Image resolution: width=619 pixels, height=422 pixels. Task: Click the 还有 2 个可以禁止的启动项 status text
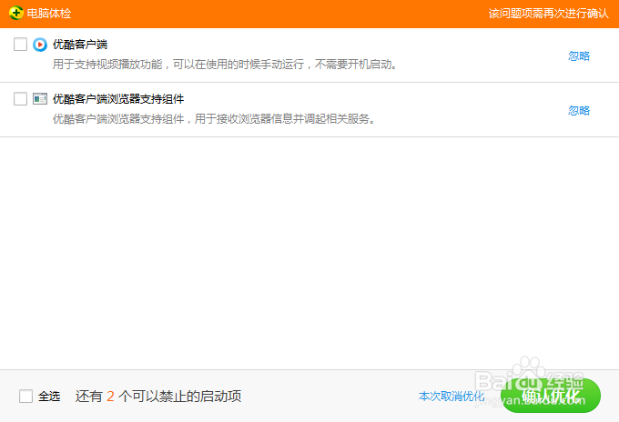click(x=158, y=396)
